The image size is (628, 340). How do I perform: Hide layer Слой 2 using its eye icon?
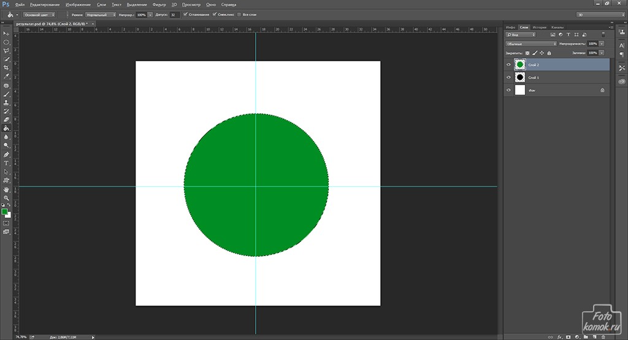tap(508, 64)
